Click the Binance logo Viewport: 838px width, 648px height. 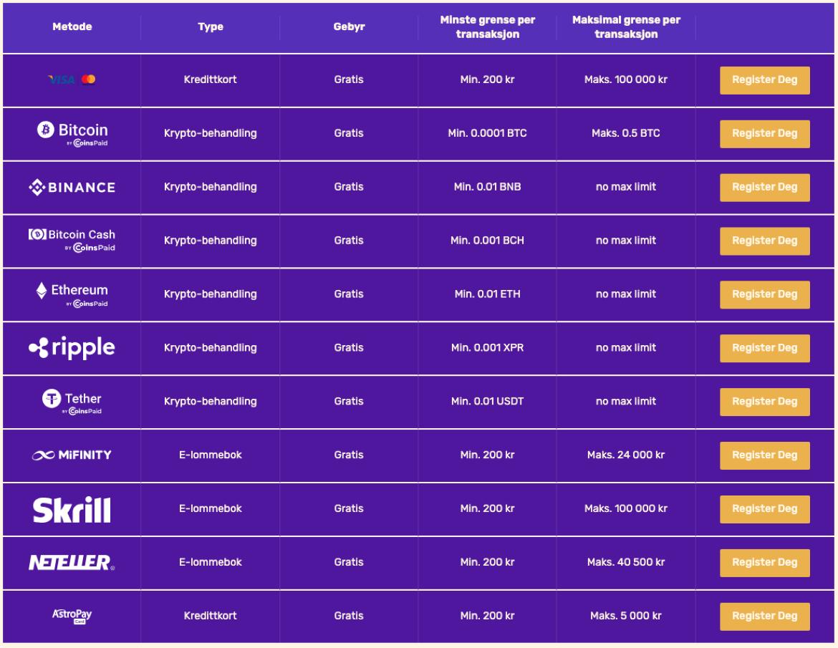tap(72, 188)
